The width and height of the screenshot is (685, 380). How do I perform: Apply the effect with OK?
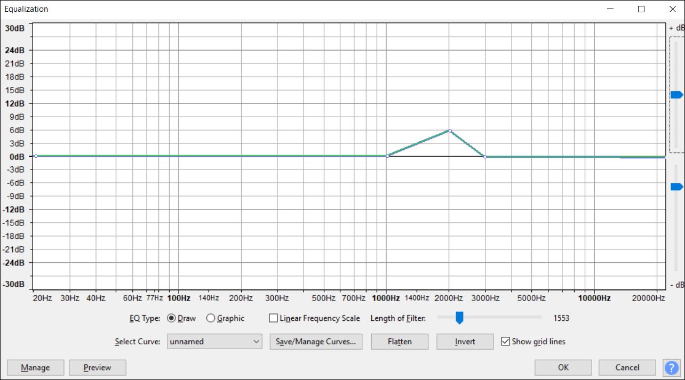click(x=563, y=367)
